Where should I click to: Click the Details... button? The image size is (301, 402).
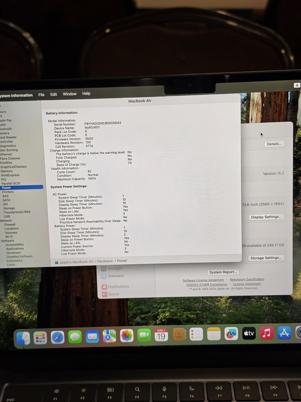point(274,144)
